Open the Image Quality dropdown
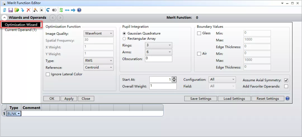The image size is (302, 137). [x=99, y=33]
